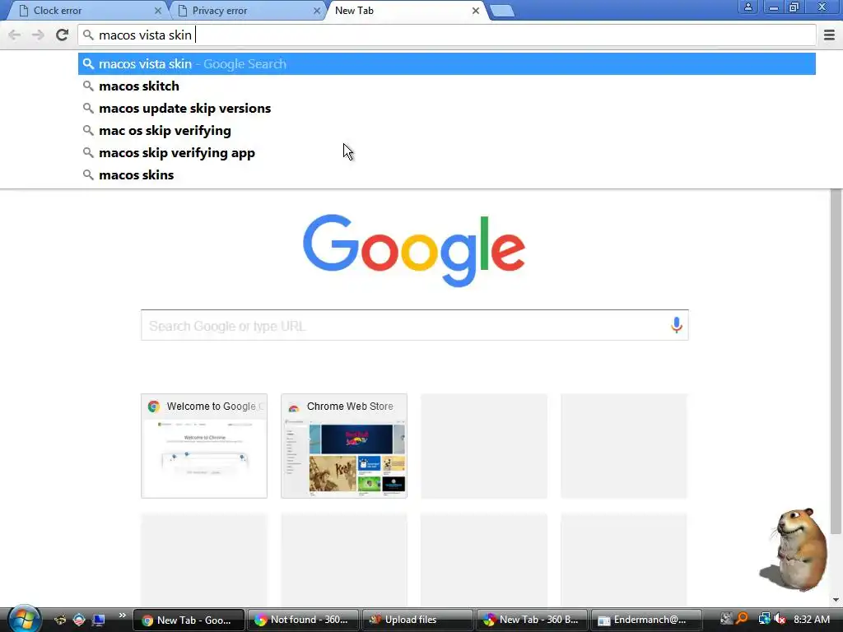Pick the 'mac os skip verifying' suggestion

(x=447, y=131)
